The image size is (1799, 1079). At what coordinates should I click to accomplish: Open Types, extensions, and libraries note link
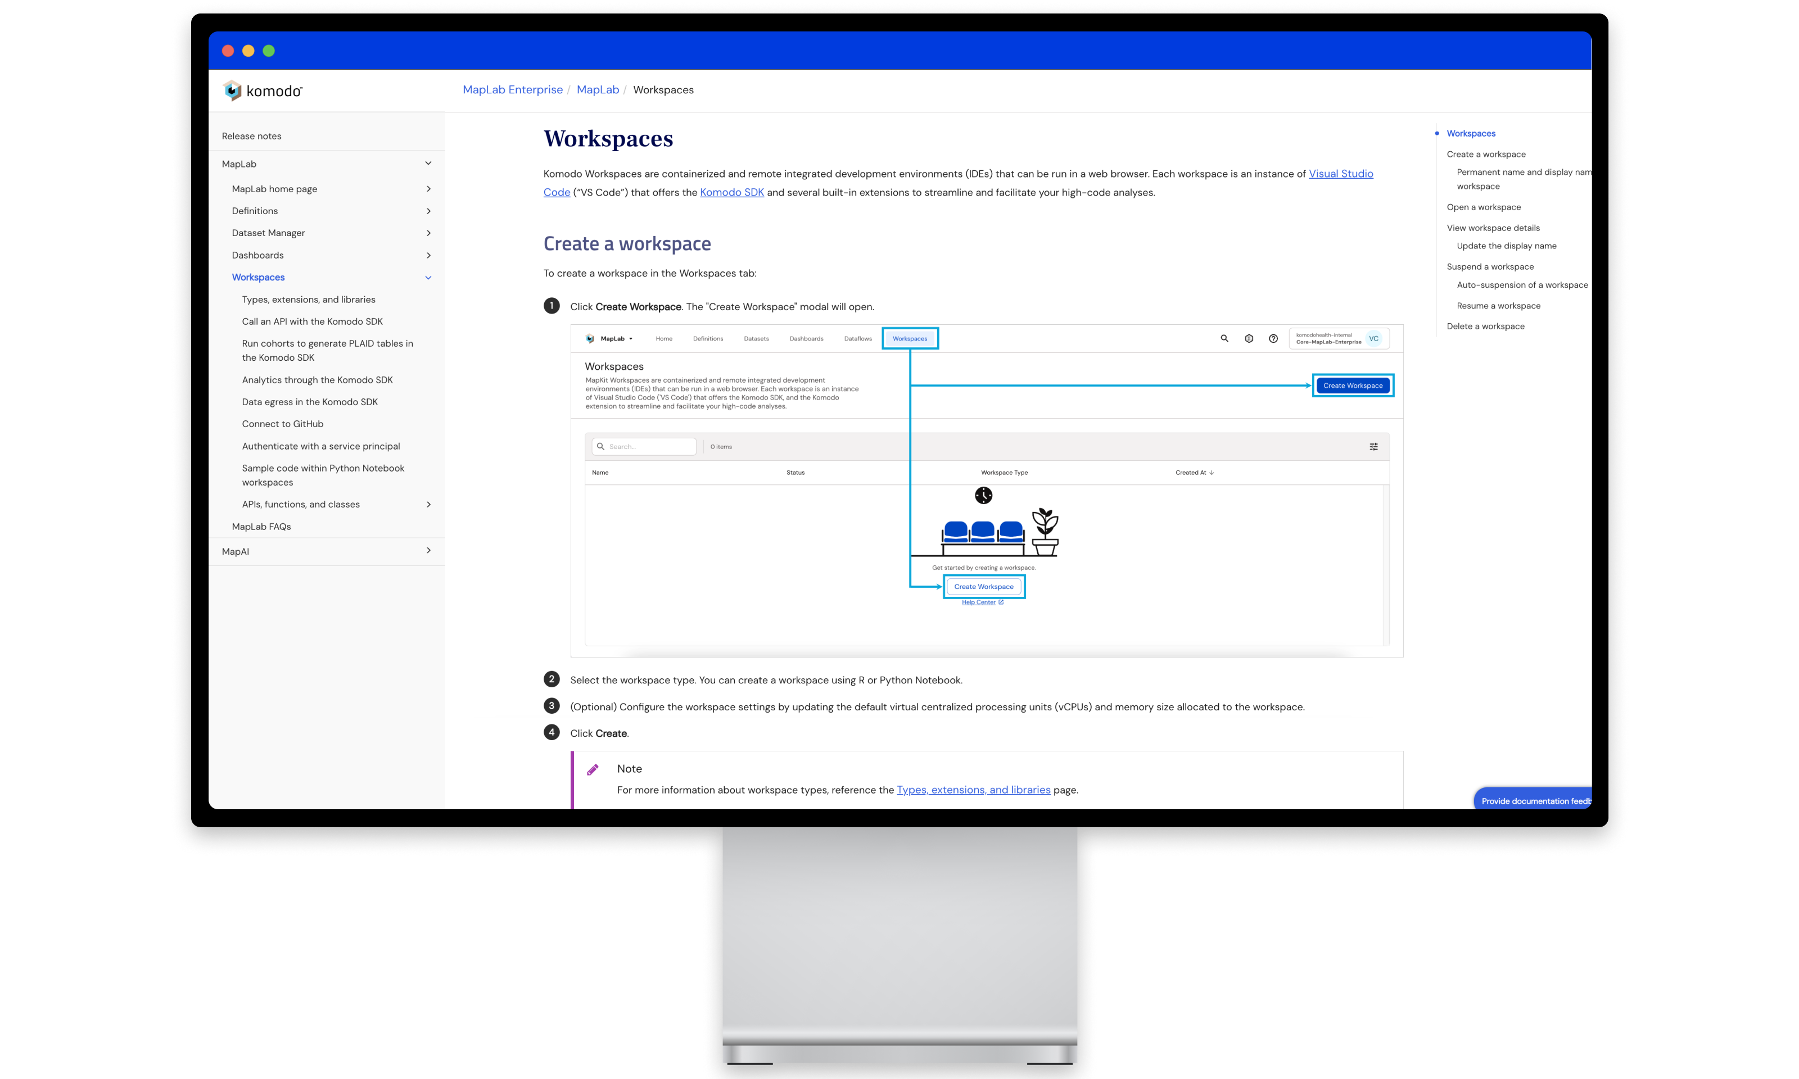point(973,790)
